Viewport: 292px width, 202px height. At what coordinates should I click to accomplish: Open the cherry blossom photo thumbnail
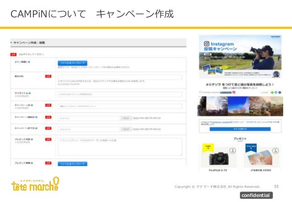click(x=260, y=106)
